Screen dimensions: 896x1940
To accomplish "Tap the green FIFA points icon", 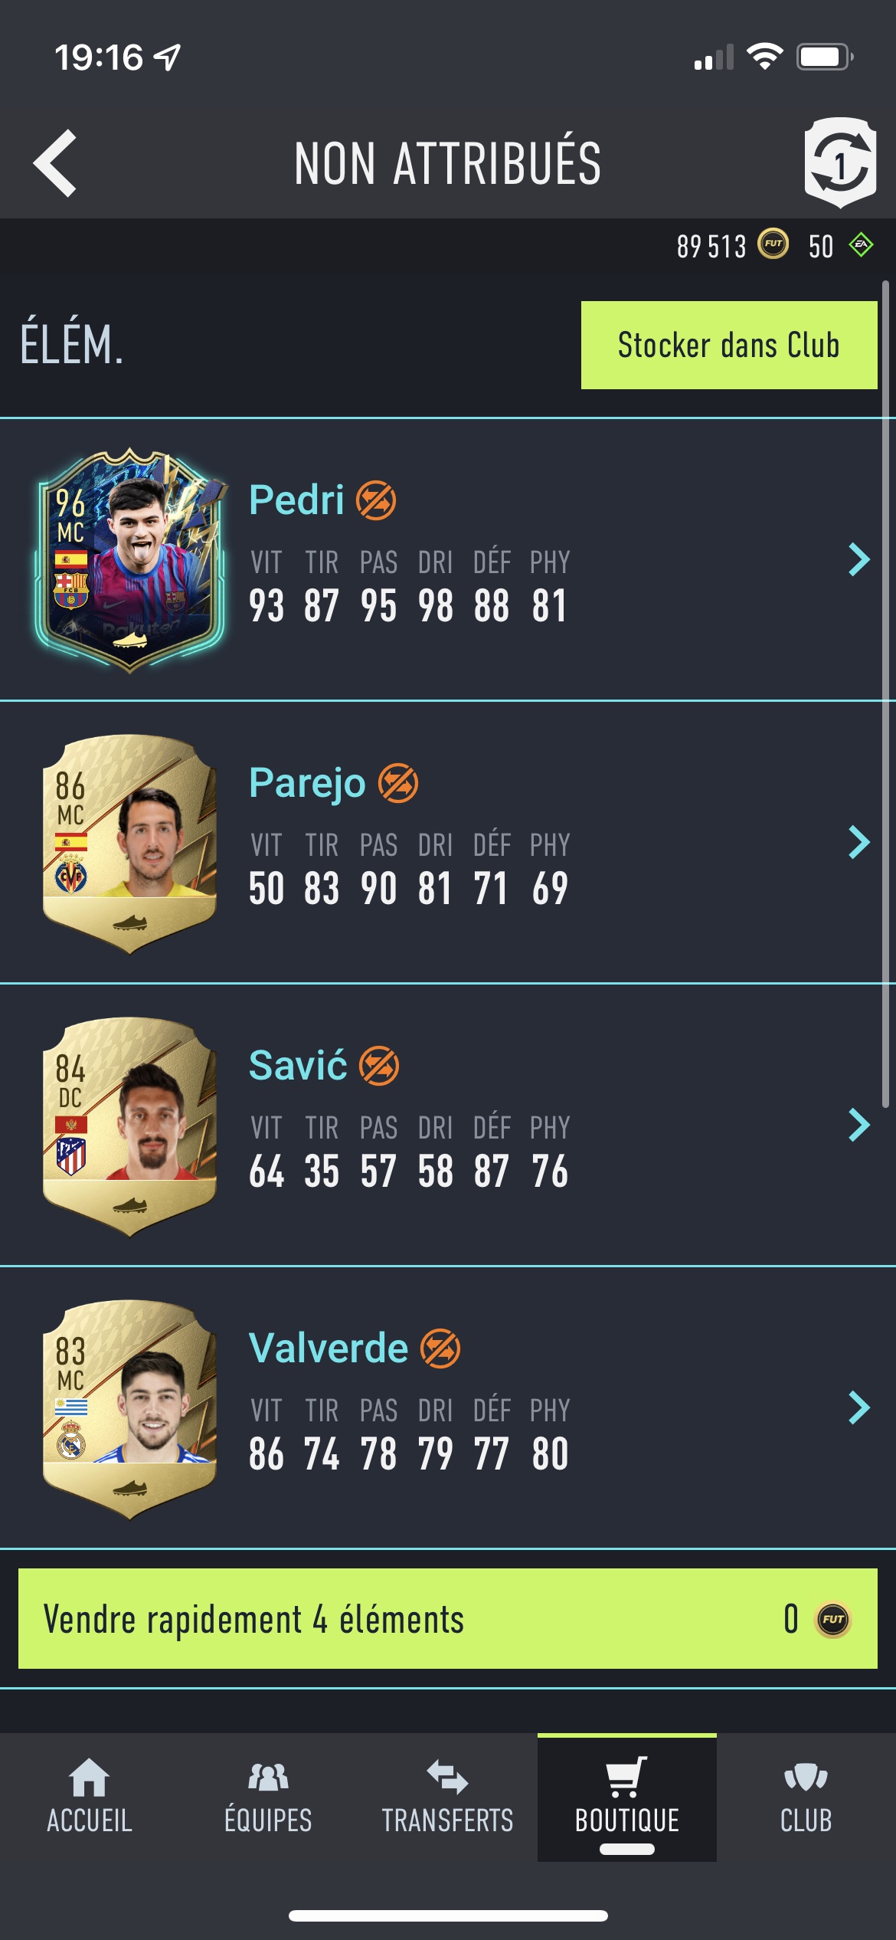I will pos(862,245).
